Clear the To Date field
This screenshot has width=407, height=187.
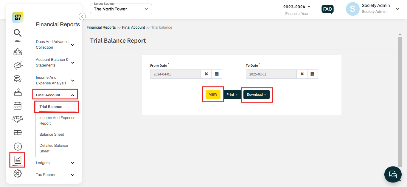click(302, 74)
